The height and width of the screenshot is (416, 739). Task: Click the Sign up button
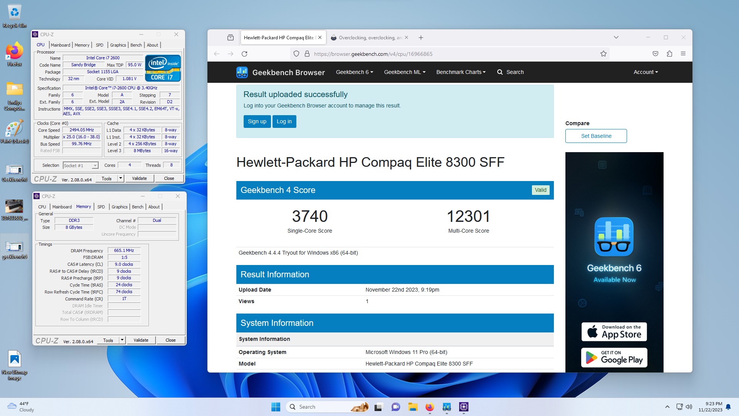coord(257,121)
